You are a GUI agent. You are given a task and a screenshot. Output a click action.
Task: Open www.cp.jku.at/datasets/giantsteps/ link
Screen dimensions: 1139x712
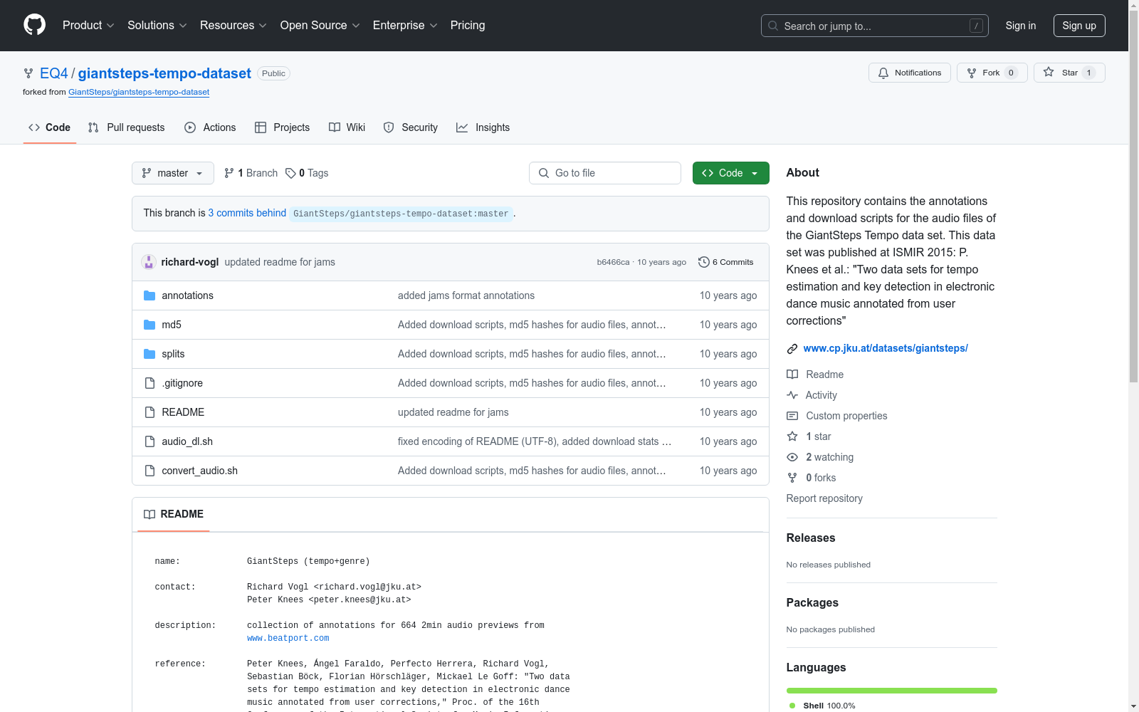point(886,348)
